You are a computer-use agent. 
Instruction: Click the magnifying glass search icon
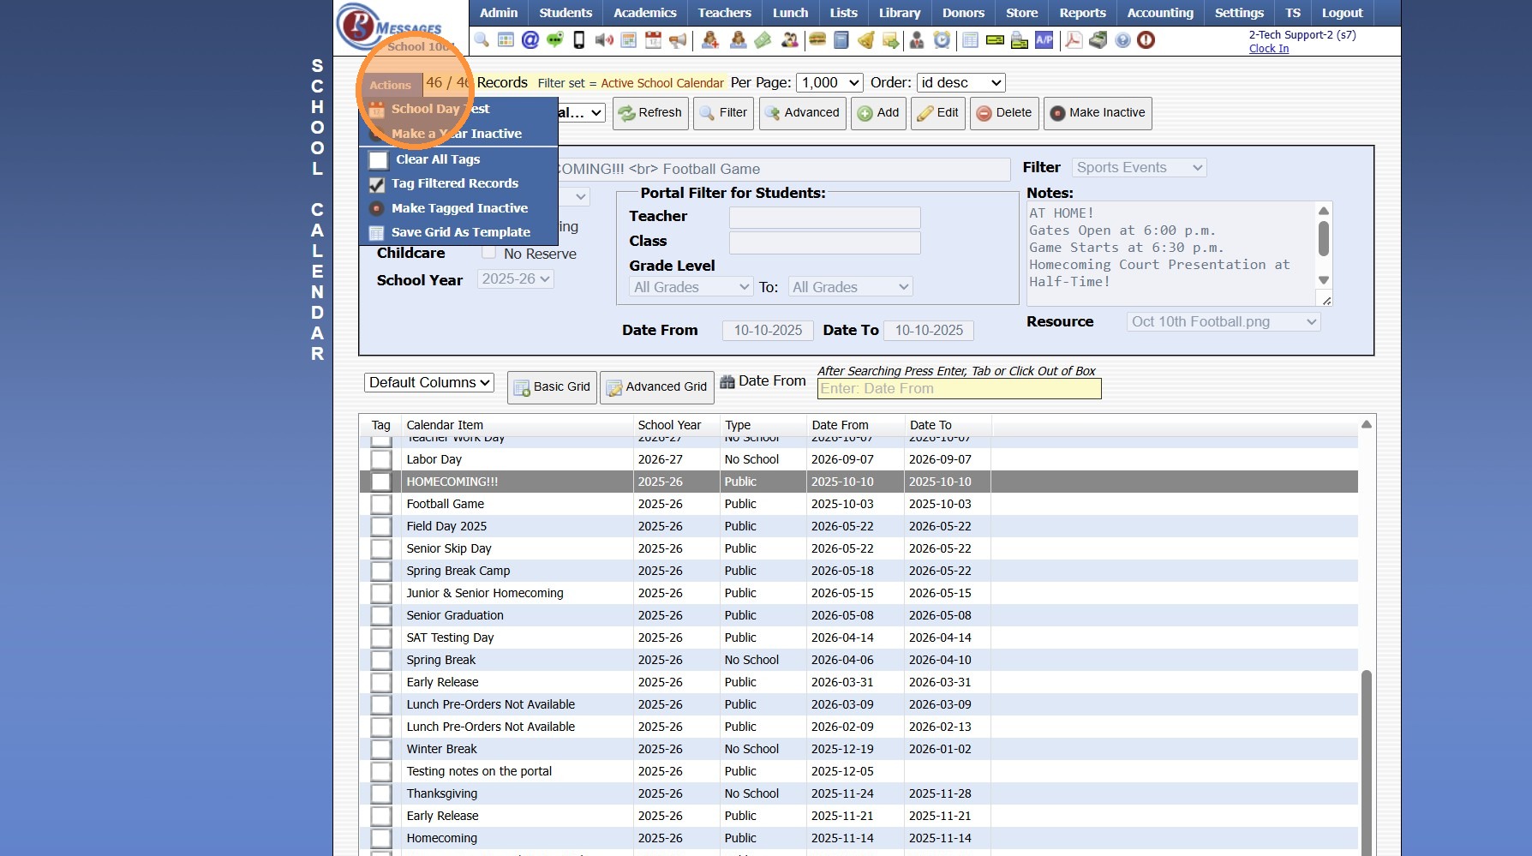coord(482,40)
